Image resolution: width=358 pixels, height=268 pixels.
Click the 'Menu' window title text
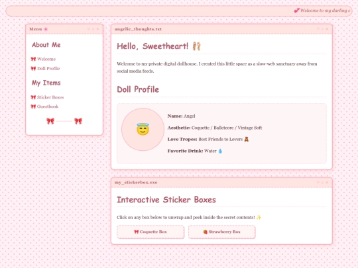coord(36,29)
